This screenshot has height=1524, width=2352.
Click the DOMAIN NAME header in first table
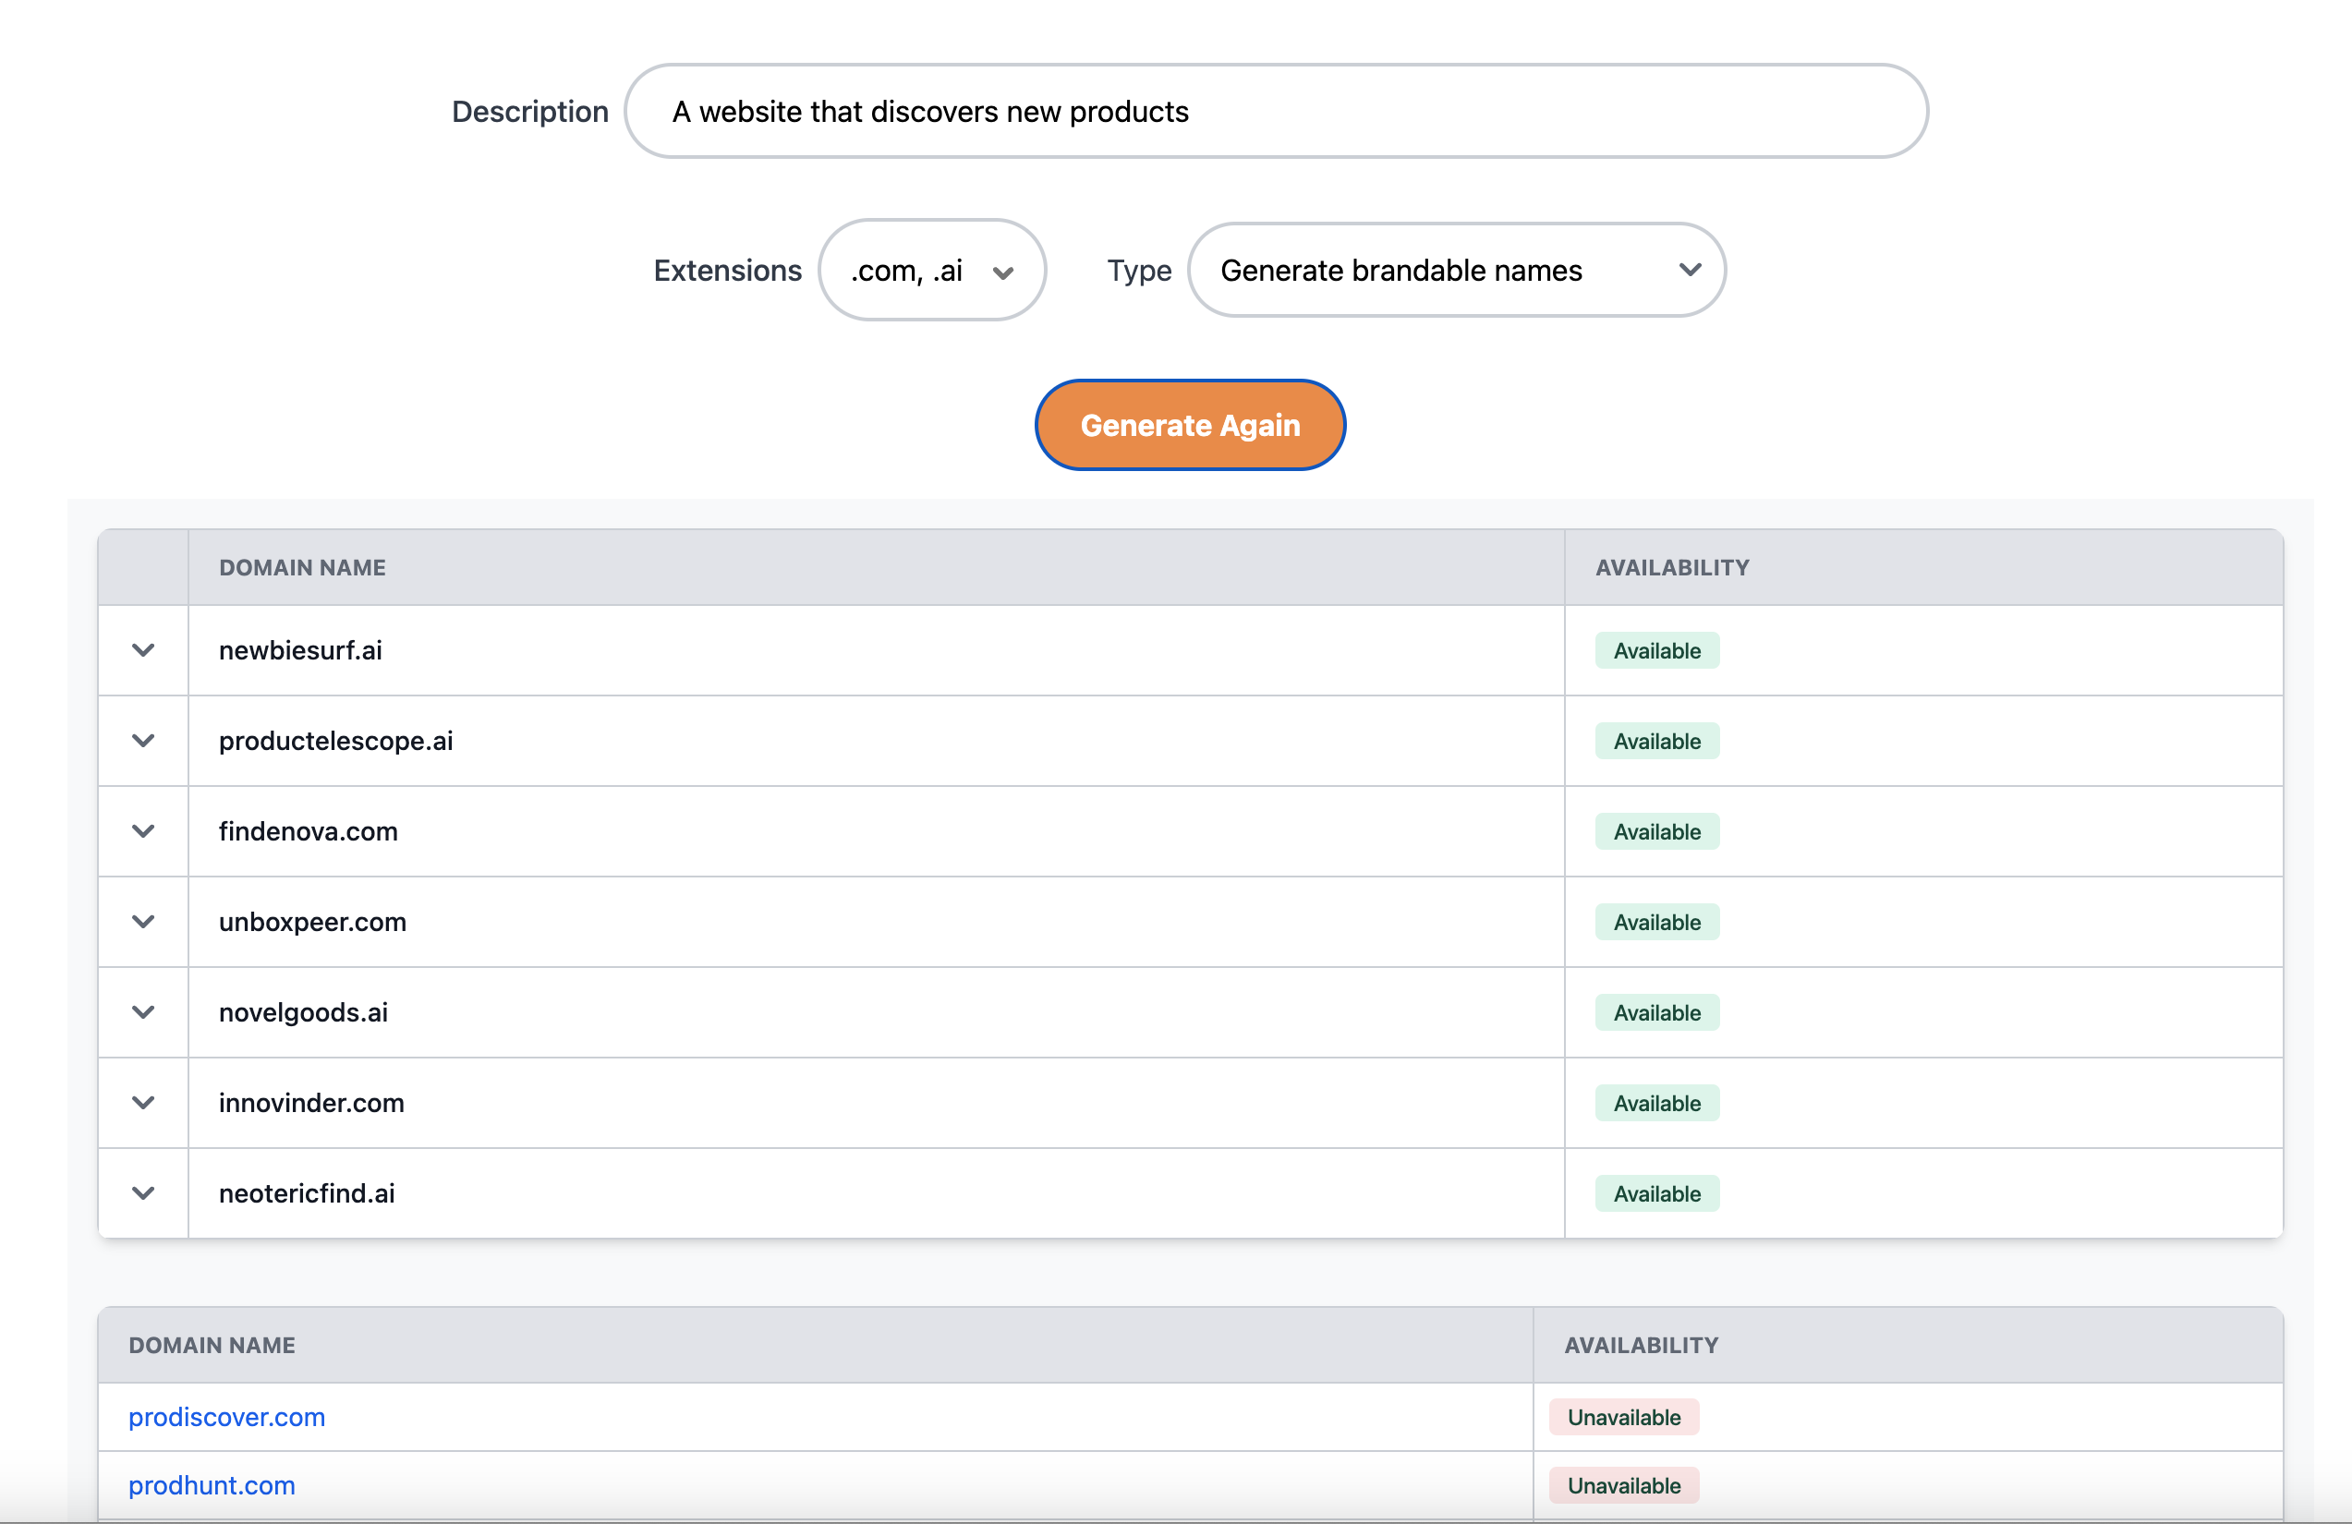[x=302, y=567]
